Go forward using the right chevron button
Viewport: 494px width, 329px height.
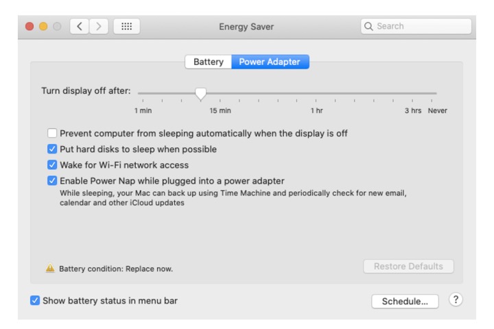[x=99, y=27]
